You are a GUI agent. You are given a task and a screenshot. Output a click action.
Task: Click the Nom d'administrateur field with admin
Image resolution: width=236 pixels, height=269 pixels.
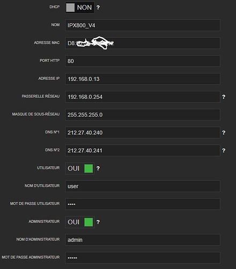(x=143, y=240)
